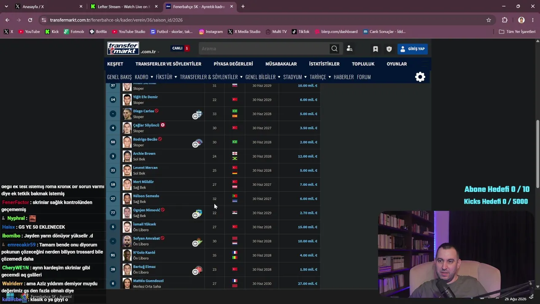Open the HABERLER link
This screenshot has height=304, width=540.
(x=344, y=77)
